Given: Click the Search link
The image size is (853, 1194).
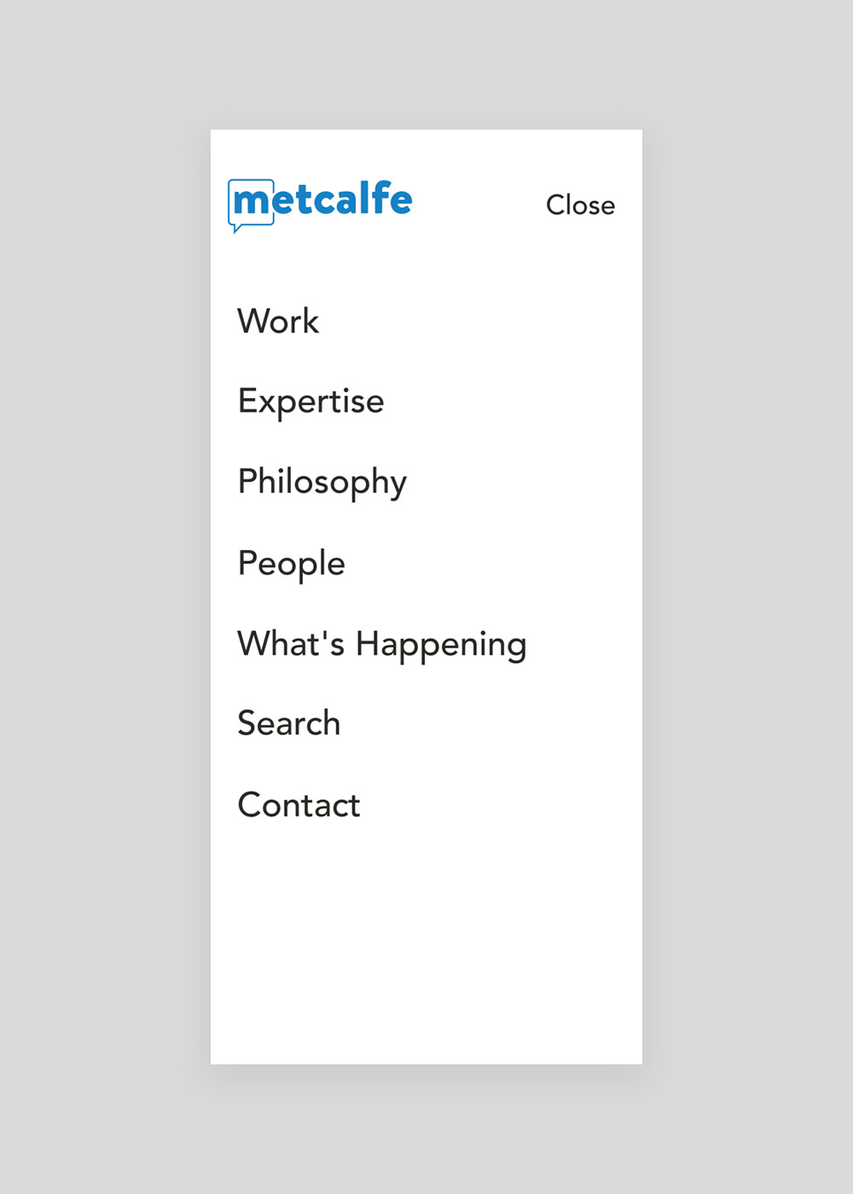Looking at the screenshot, I should point(289,723).
